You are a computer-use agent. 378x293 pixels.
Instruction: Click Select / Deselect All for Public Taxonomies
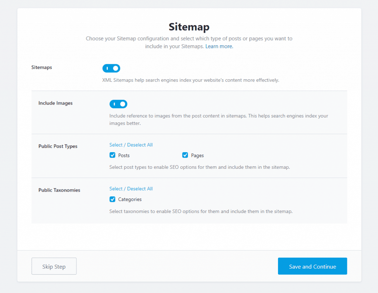[x=131, y=189]
